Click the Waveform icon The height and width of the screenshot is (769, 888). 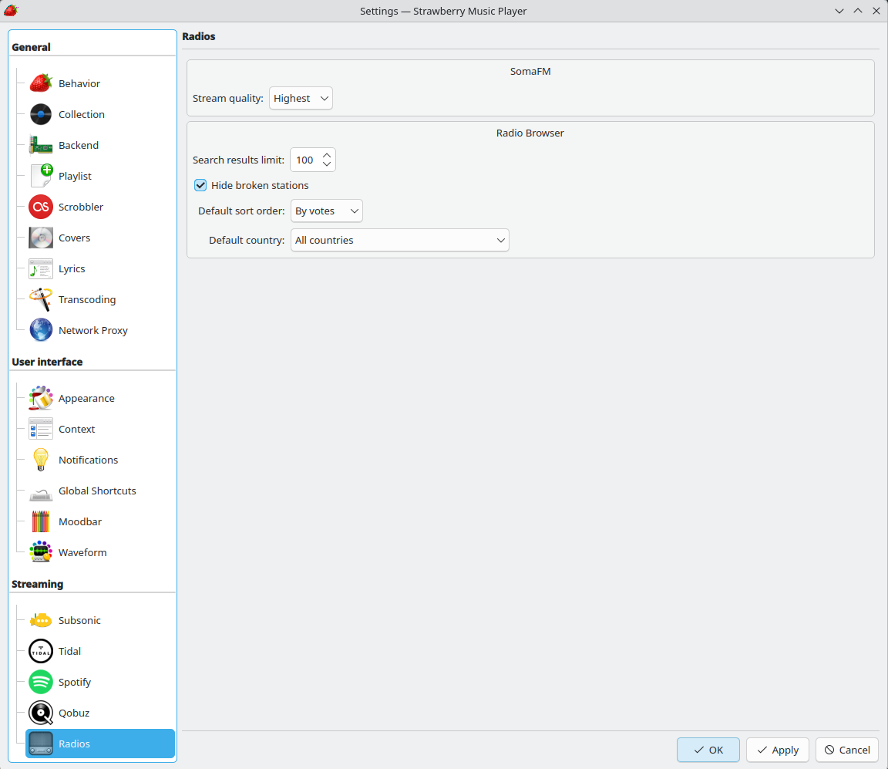click(41, 552)
